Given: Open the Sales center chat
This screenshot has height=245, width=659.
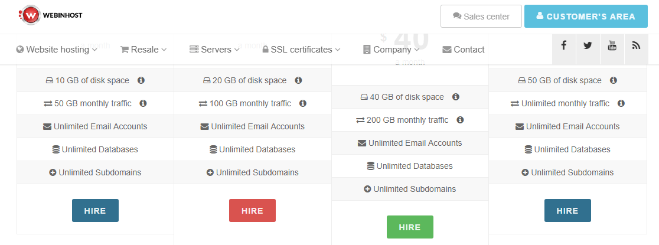Looking at the screenshot, I should [x=481, y=17].
